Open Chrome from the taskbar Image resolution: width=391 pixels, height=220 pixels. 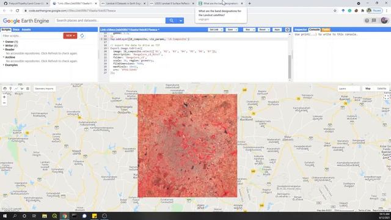tap(65, 216)
